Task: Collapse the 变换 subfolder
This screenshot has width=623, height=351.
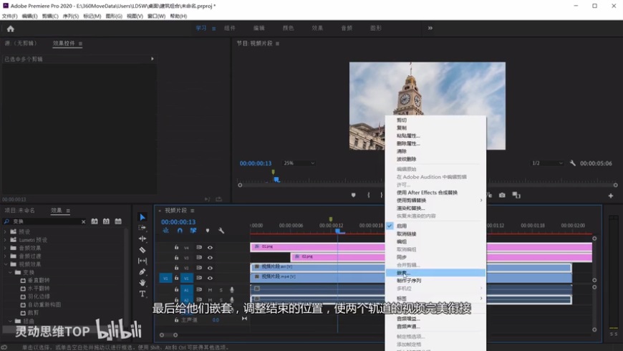Action: 11,273
